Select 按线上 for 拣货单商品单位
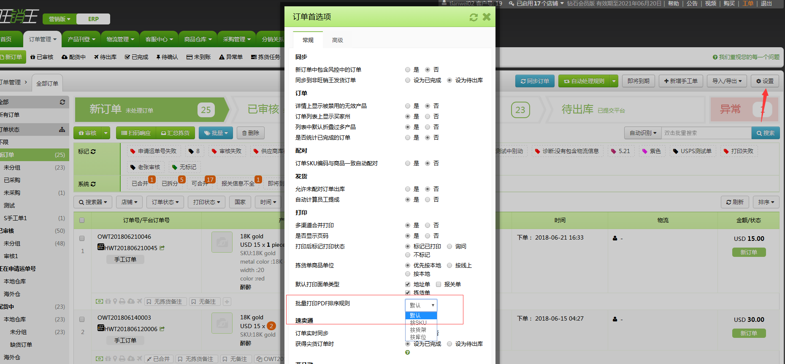The image size is (785, 364). click(449, 265)
